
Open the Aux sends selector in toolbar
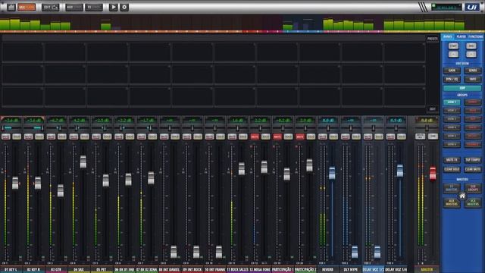[74, 7]
